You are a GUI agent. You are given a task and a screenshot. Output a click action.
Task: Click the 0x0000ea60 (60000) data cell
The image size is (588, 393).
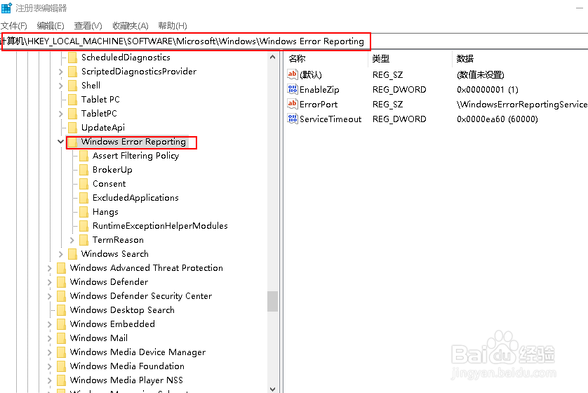497,119
